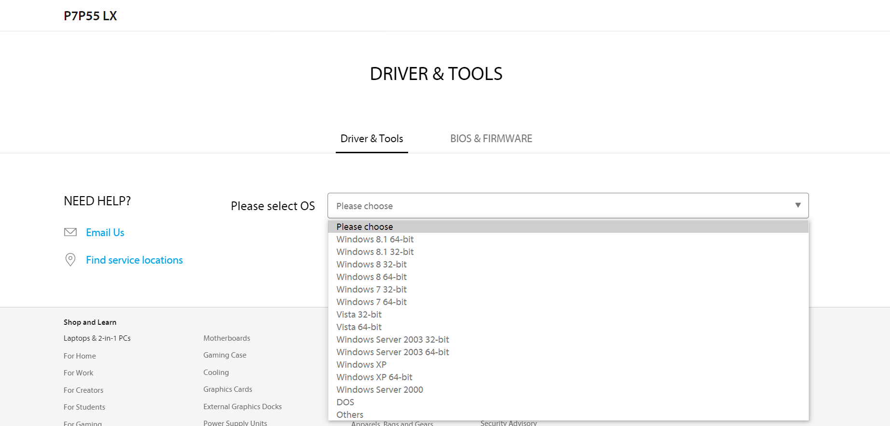Open the Find service locations link
The width and height of the screenshot is (890, 426).
(134, 260)
